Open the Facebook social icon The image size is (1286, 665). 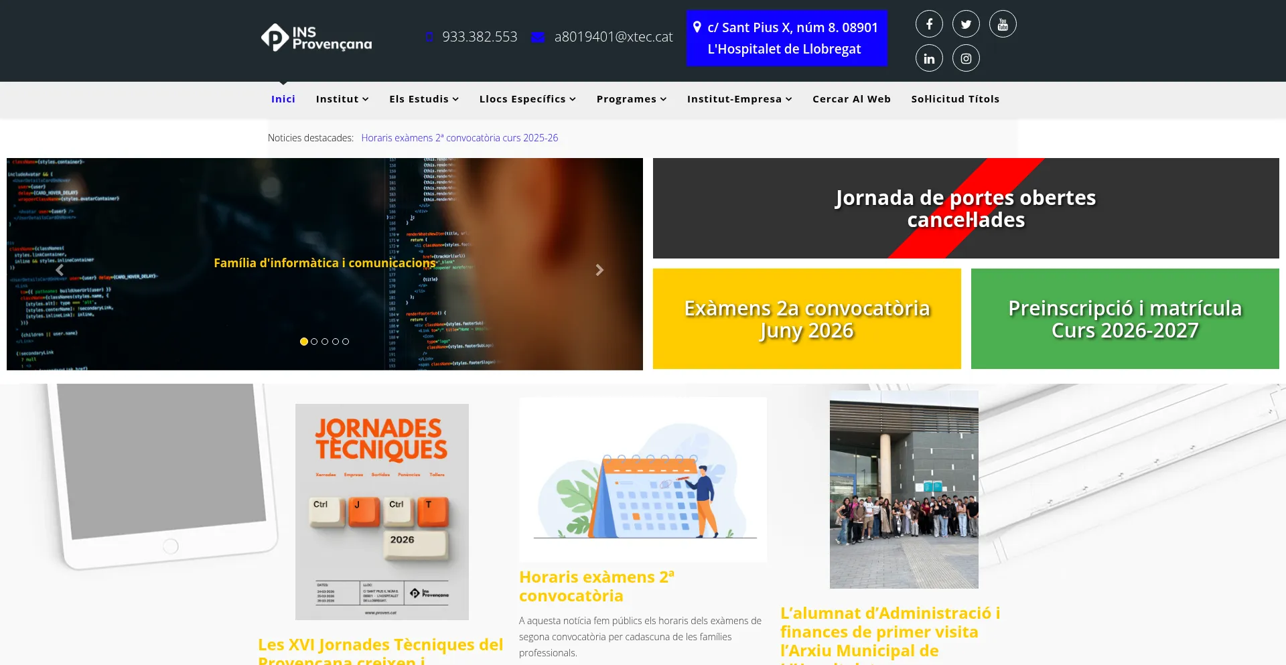pyautogui.click(x=929, y=24)
